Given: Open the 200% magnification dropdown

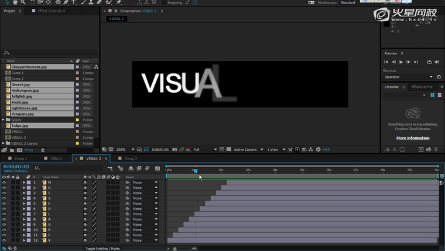Looking at the screenshot, I should pos(124,150).
